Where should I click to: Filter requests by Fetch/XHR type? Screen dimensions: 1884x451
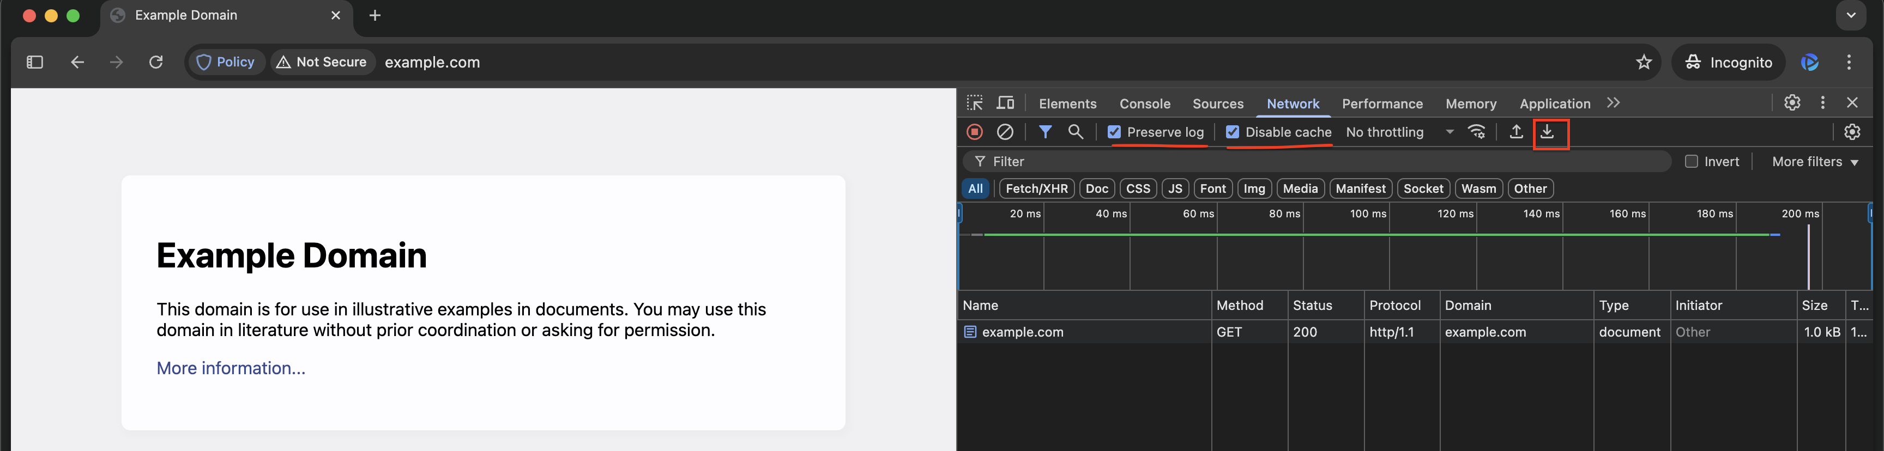point(1036,188)
